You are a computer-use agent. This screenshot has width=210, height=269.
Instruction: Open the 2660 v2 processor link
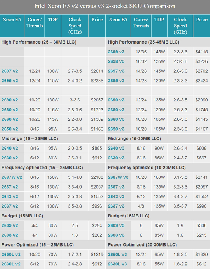(x=10, y=119)
